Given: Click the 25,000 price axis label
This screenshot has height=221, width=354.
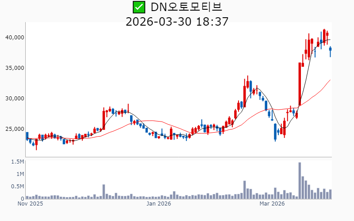Looking at the screenshot, I should tap(13, 129).
